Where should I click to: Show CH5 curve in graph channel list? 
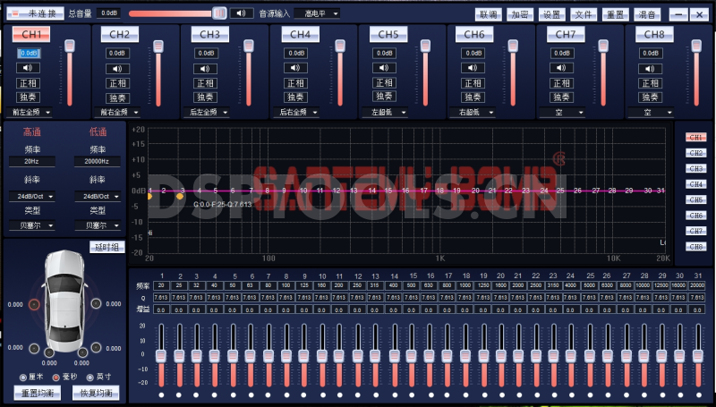pyautogui.click(x=696, y=199)
